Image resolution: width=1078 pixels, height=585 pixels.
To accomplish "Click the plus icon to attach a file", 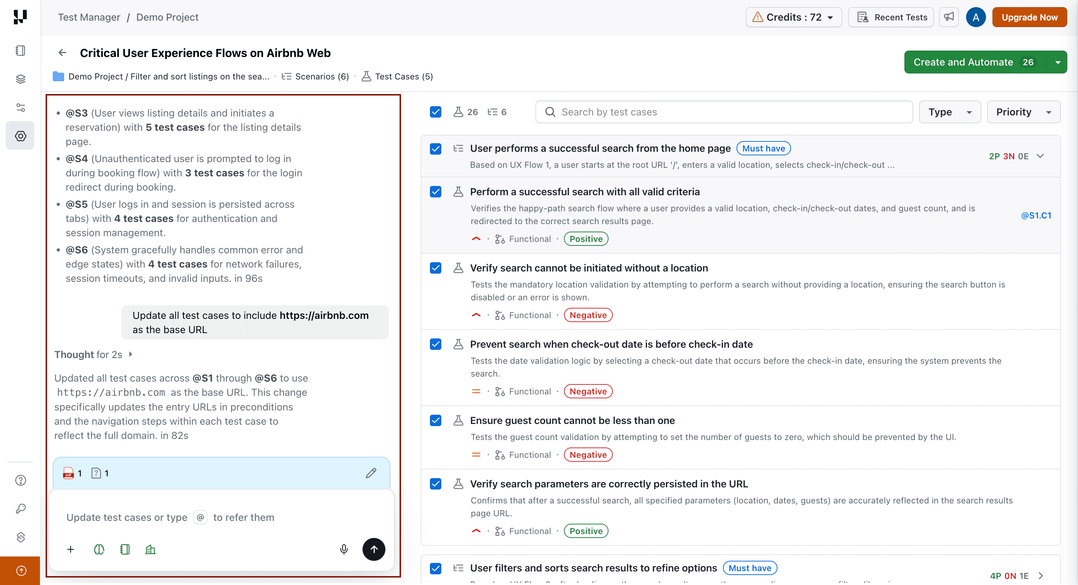I will 70,549.
